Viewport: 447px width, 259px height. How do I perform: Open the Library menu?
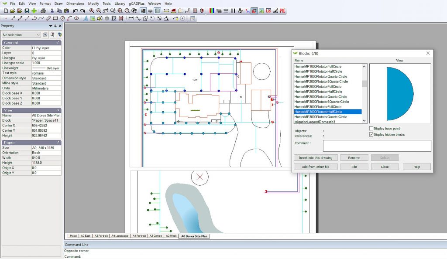click(120, 3)
